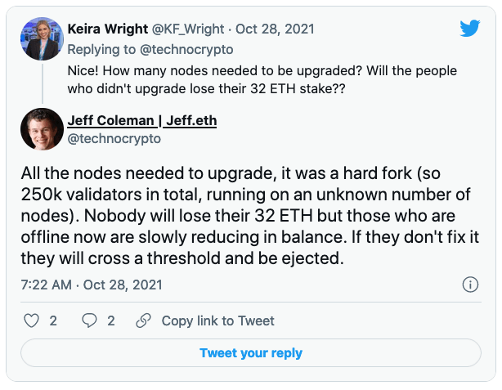Click the like count number 2
Viewport: 502px width, 390px height.
click(53, 321)
